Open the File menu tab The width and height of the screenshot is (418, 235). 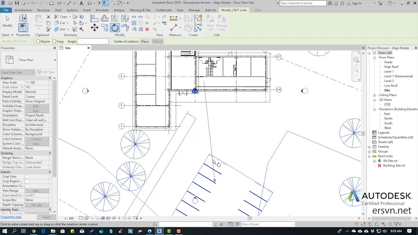[x=6, y=10]
